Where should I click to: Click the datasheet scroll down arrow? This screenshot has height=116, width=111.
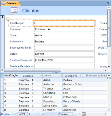click(109, 110)
